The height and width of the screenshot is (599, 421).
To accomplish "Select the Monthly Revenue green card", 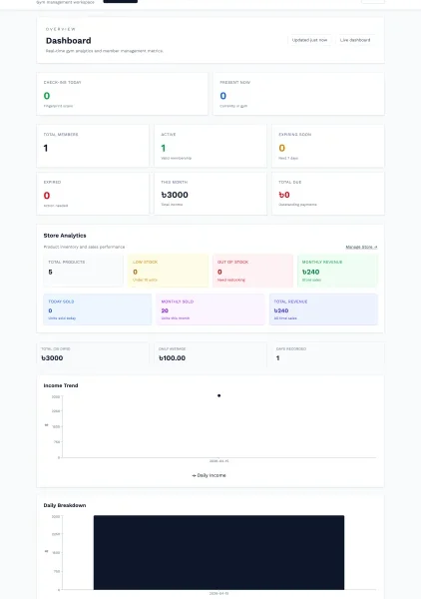I will click(337, 271).
